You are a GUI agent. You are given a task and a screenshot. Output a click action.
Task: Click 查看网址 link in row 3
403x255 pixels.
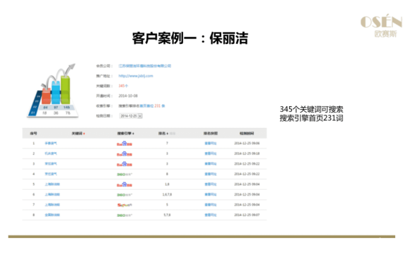[211, 164]
